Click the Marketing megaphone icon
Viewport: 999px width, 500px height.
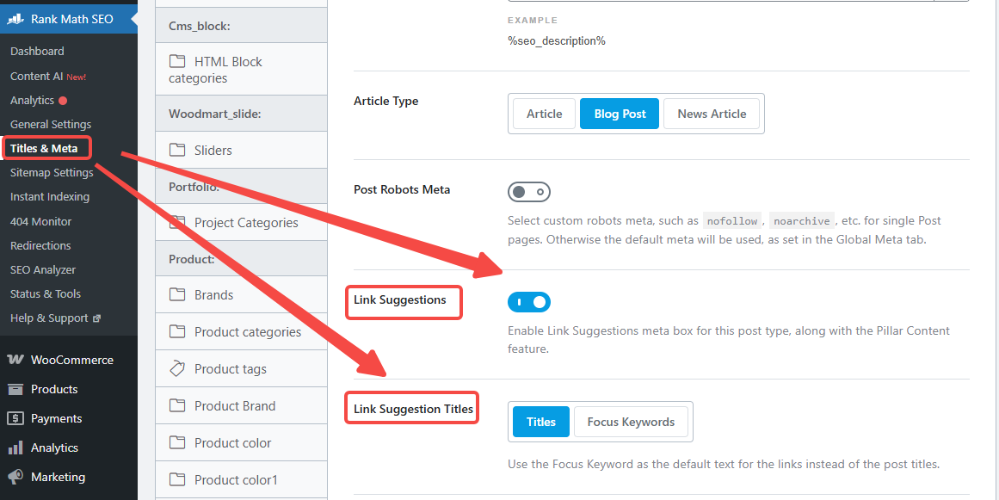pos(15,476)
